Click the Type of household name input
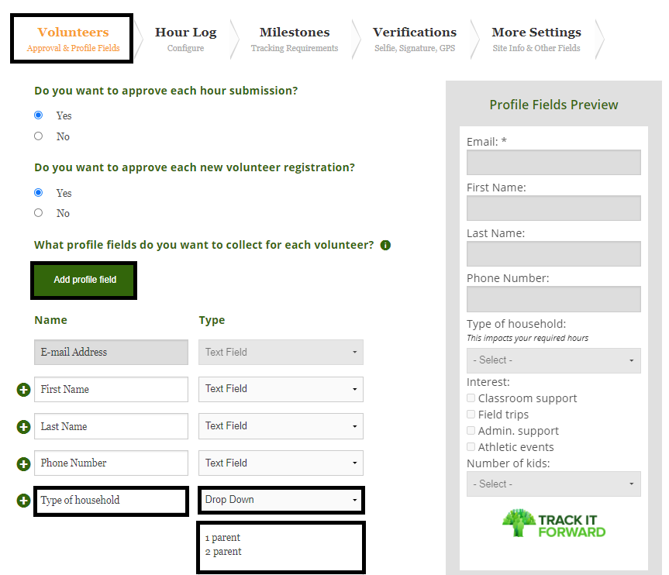 point(111,501)
